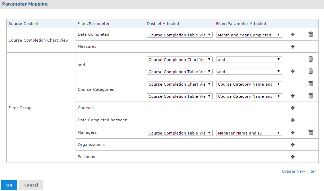Add mapping to the 'and' filter row

292,71
